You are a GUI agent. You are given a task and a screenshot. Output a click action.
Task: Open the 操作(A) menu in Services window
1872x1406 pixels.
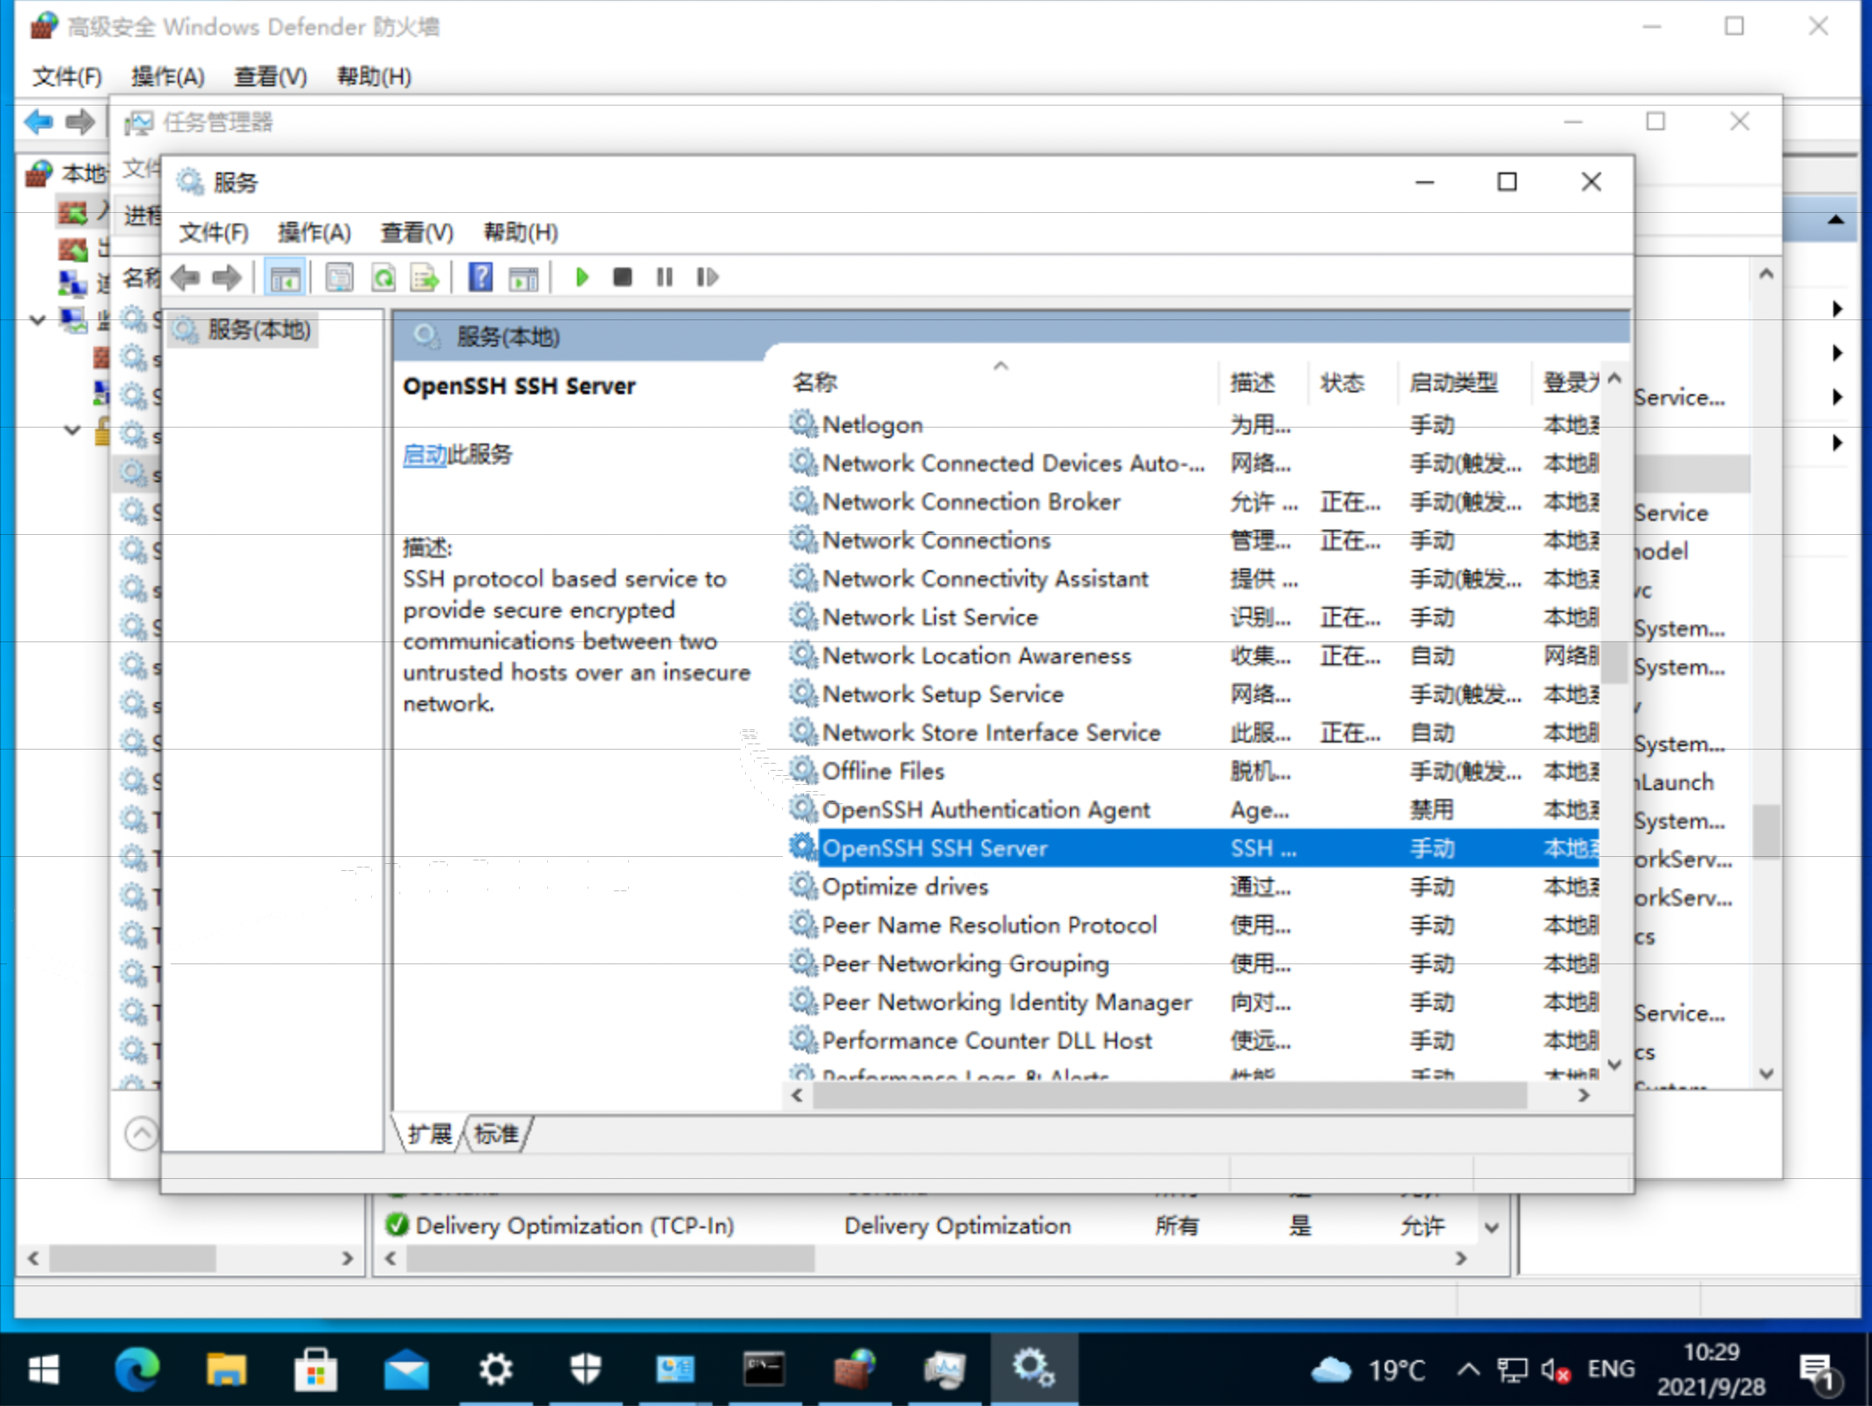pyautogui.click(x=314, y=232)
